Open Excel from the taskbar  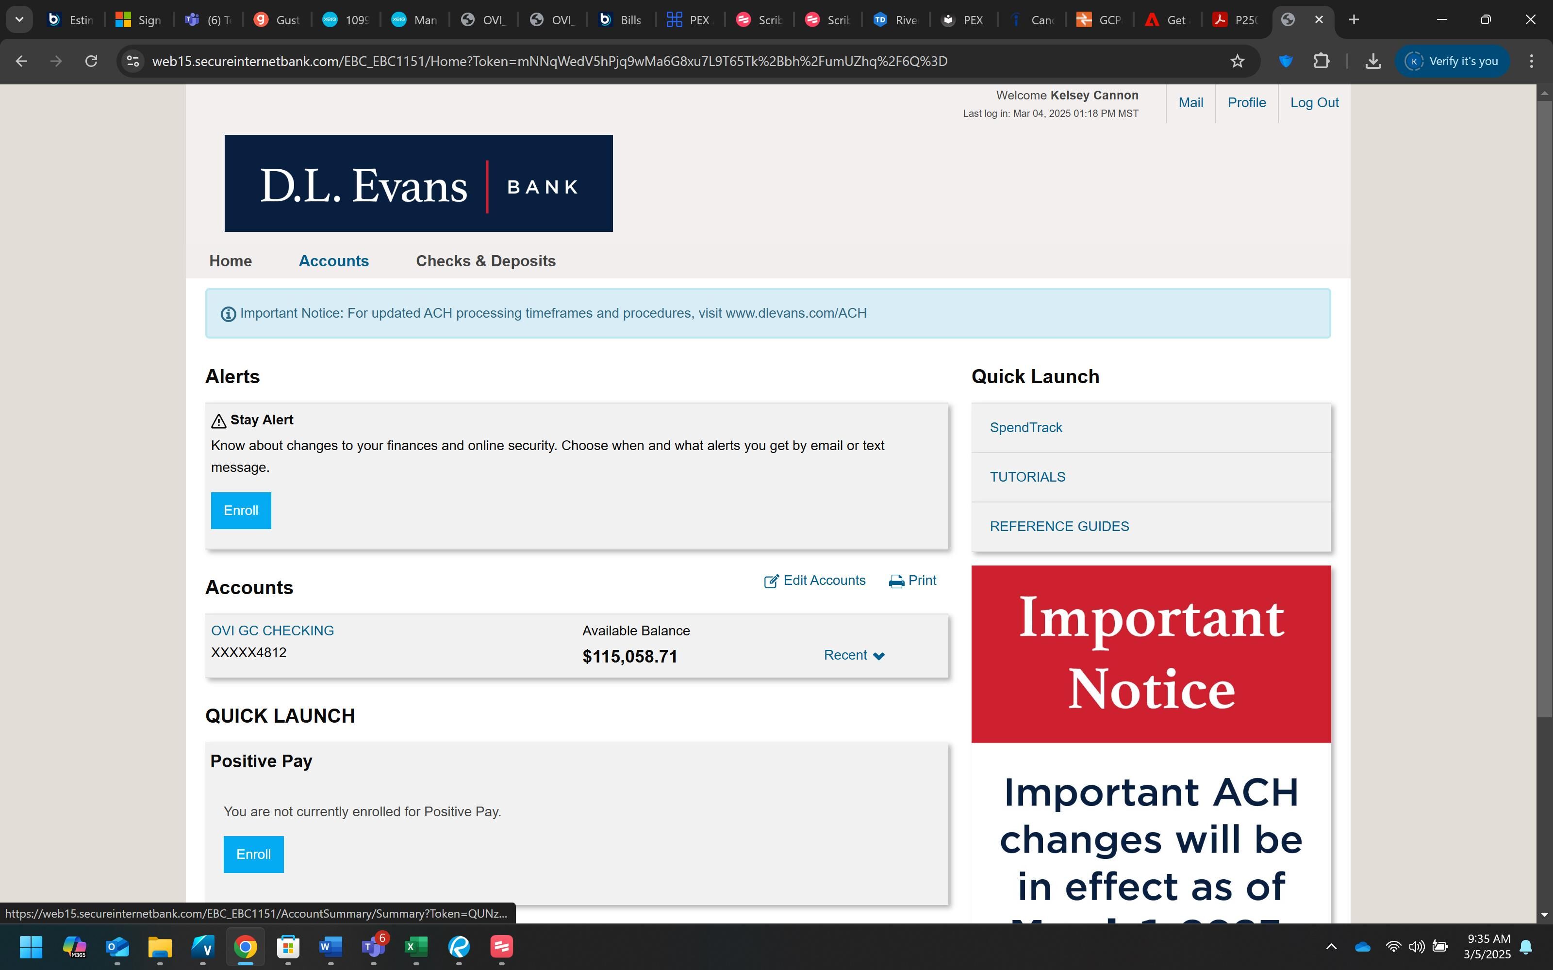point(416,946)
